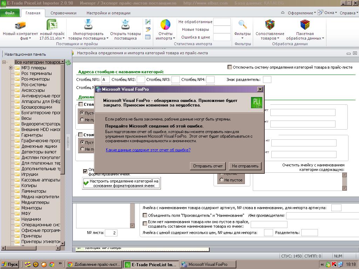The width and height of the screenshot is (359, 269).
Task: Switch to Microsoft Visual FoxPro taskbar item
Action: (208, 264)
